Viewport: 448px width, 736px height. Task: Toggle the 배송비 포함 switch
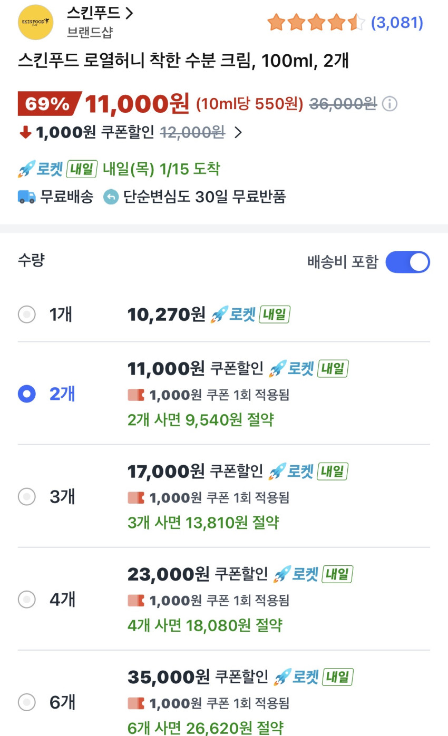(407, 262)
